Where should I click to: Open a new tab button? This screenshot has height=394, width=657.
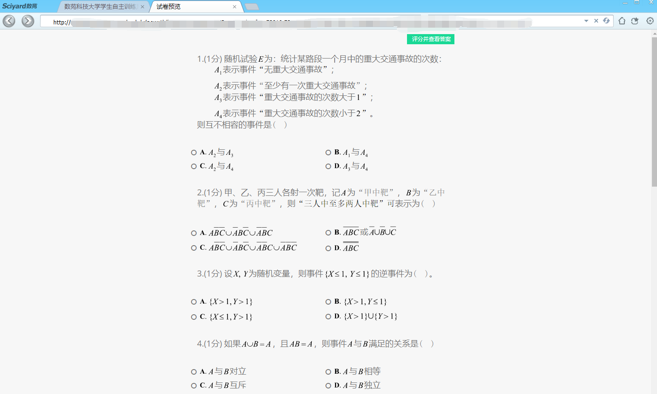pos(252,6)
